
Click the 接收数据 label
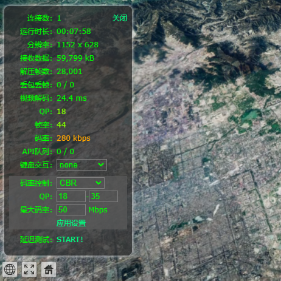coord(36,58)
